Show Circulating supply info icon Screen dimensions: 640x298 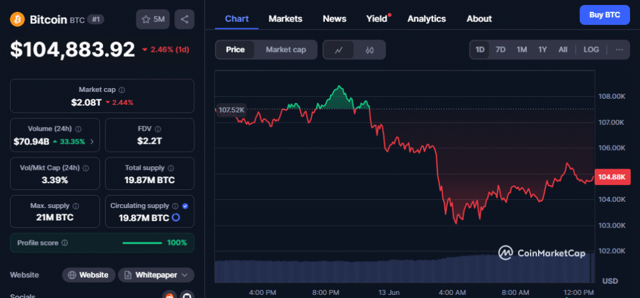pyautogui.click(x=175, y=206)
